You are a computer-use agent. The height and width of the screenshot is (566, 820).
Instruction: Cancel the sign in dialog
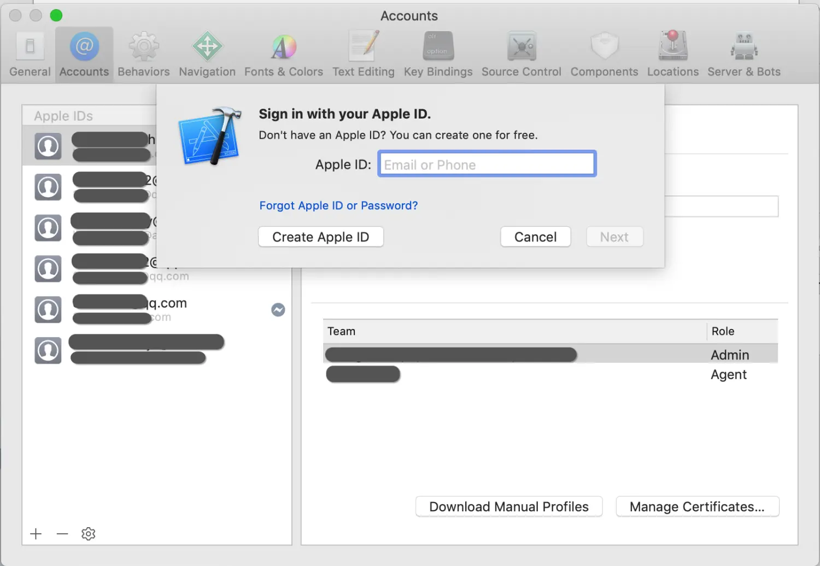click(536, 237)
